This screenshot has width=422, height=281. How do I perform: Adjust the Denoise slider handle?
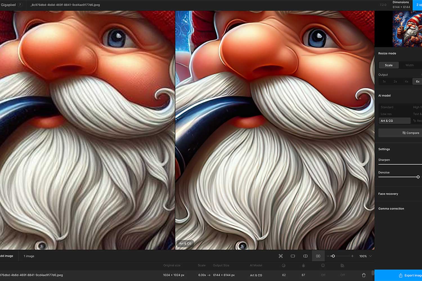[418, 177]
